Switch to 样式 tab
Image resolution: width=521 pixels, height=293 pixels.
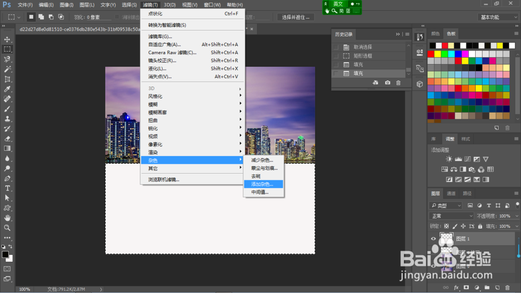tap(465, 139)
